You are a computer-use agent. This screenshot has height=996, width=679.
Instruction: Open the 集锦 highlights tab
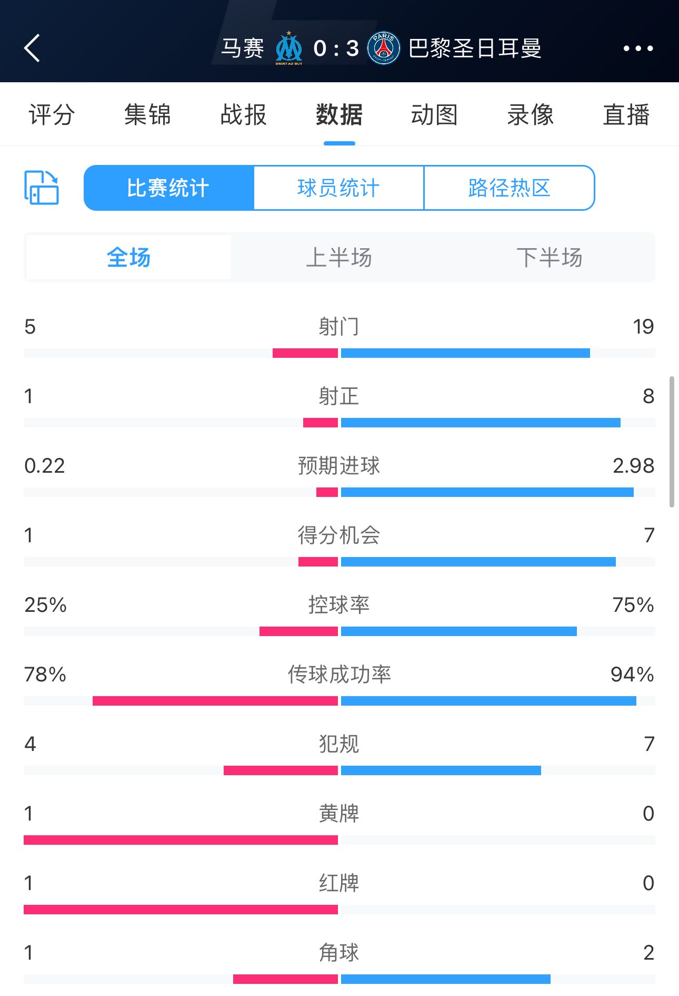tap(147, 114)
